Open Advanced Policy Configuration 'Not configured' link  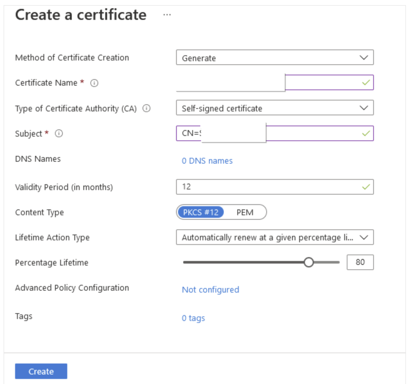pyautogui.click(x=210, y=289)
